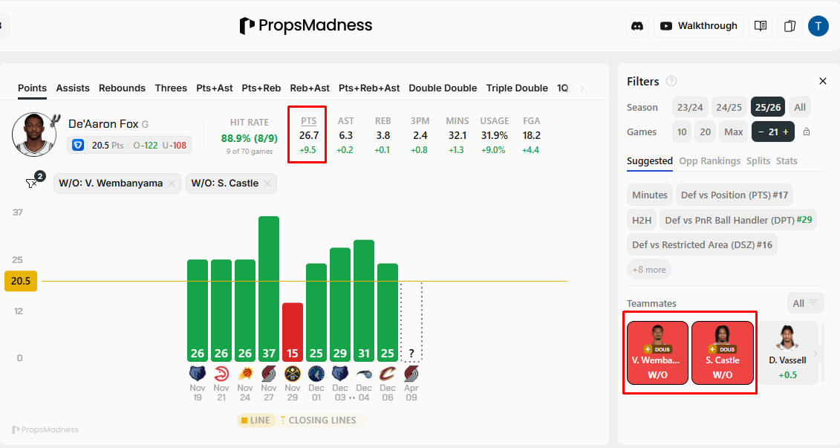840x448 pixels.
Task: Select the 24/25 season button
Action: pos(729,108)
